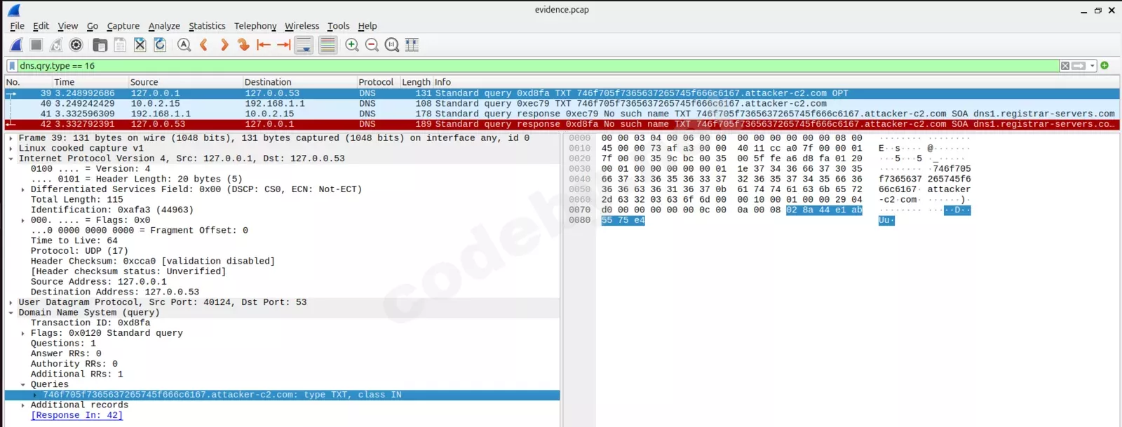Follow the Response In: 42 link
The image size is (1122, 427).
[x=76, y=415]
